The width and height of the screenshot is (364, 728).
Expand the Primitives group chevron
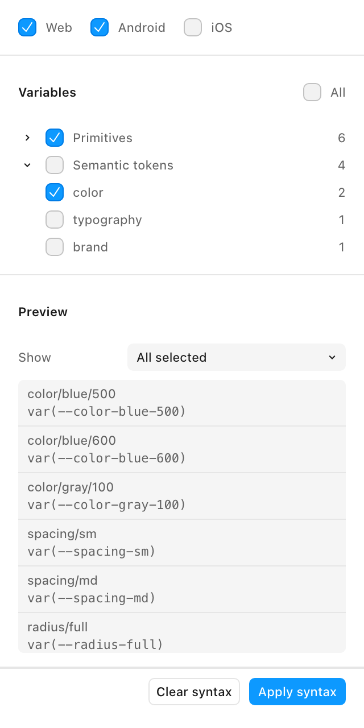[27, 138]
